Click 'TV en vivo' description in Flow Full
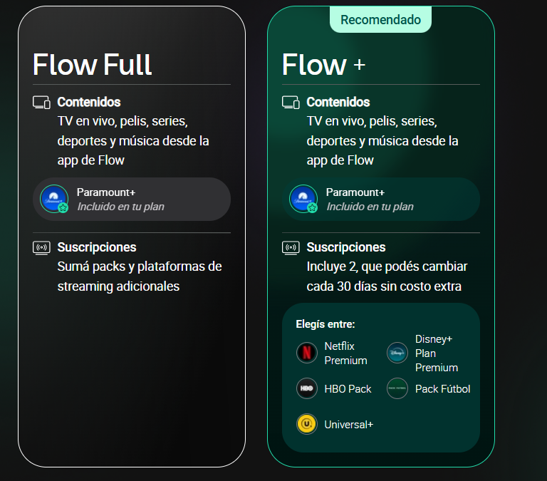This screenshot has width=547, height=481. tap(133, 141)
